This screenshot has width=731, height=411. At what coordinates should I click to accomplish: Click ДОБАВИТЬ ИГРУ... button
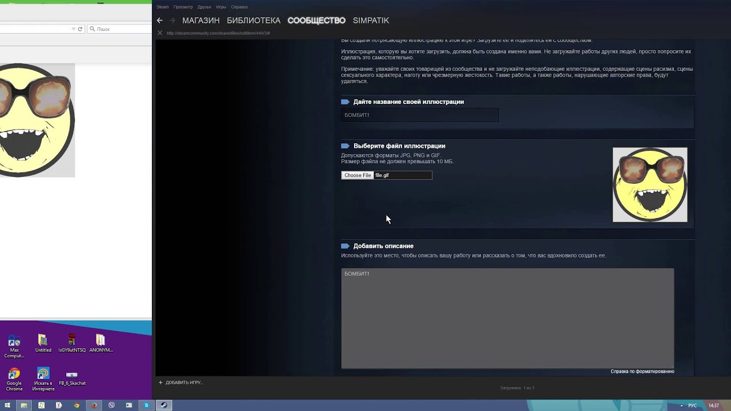[x=184, y=382]
